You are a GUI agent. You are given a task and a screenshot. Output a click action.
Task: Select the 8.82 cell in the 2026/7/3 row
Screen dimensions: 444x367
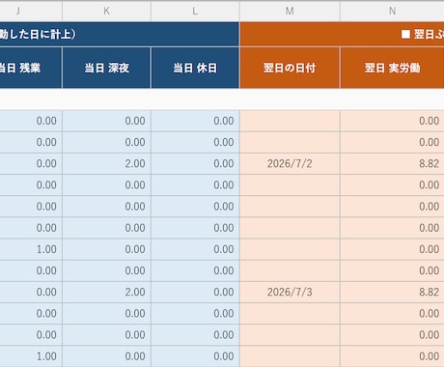(392, 292)
